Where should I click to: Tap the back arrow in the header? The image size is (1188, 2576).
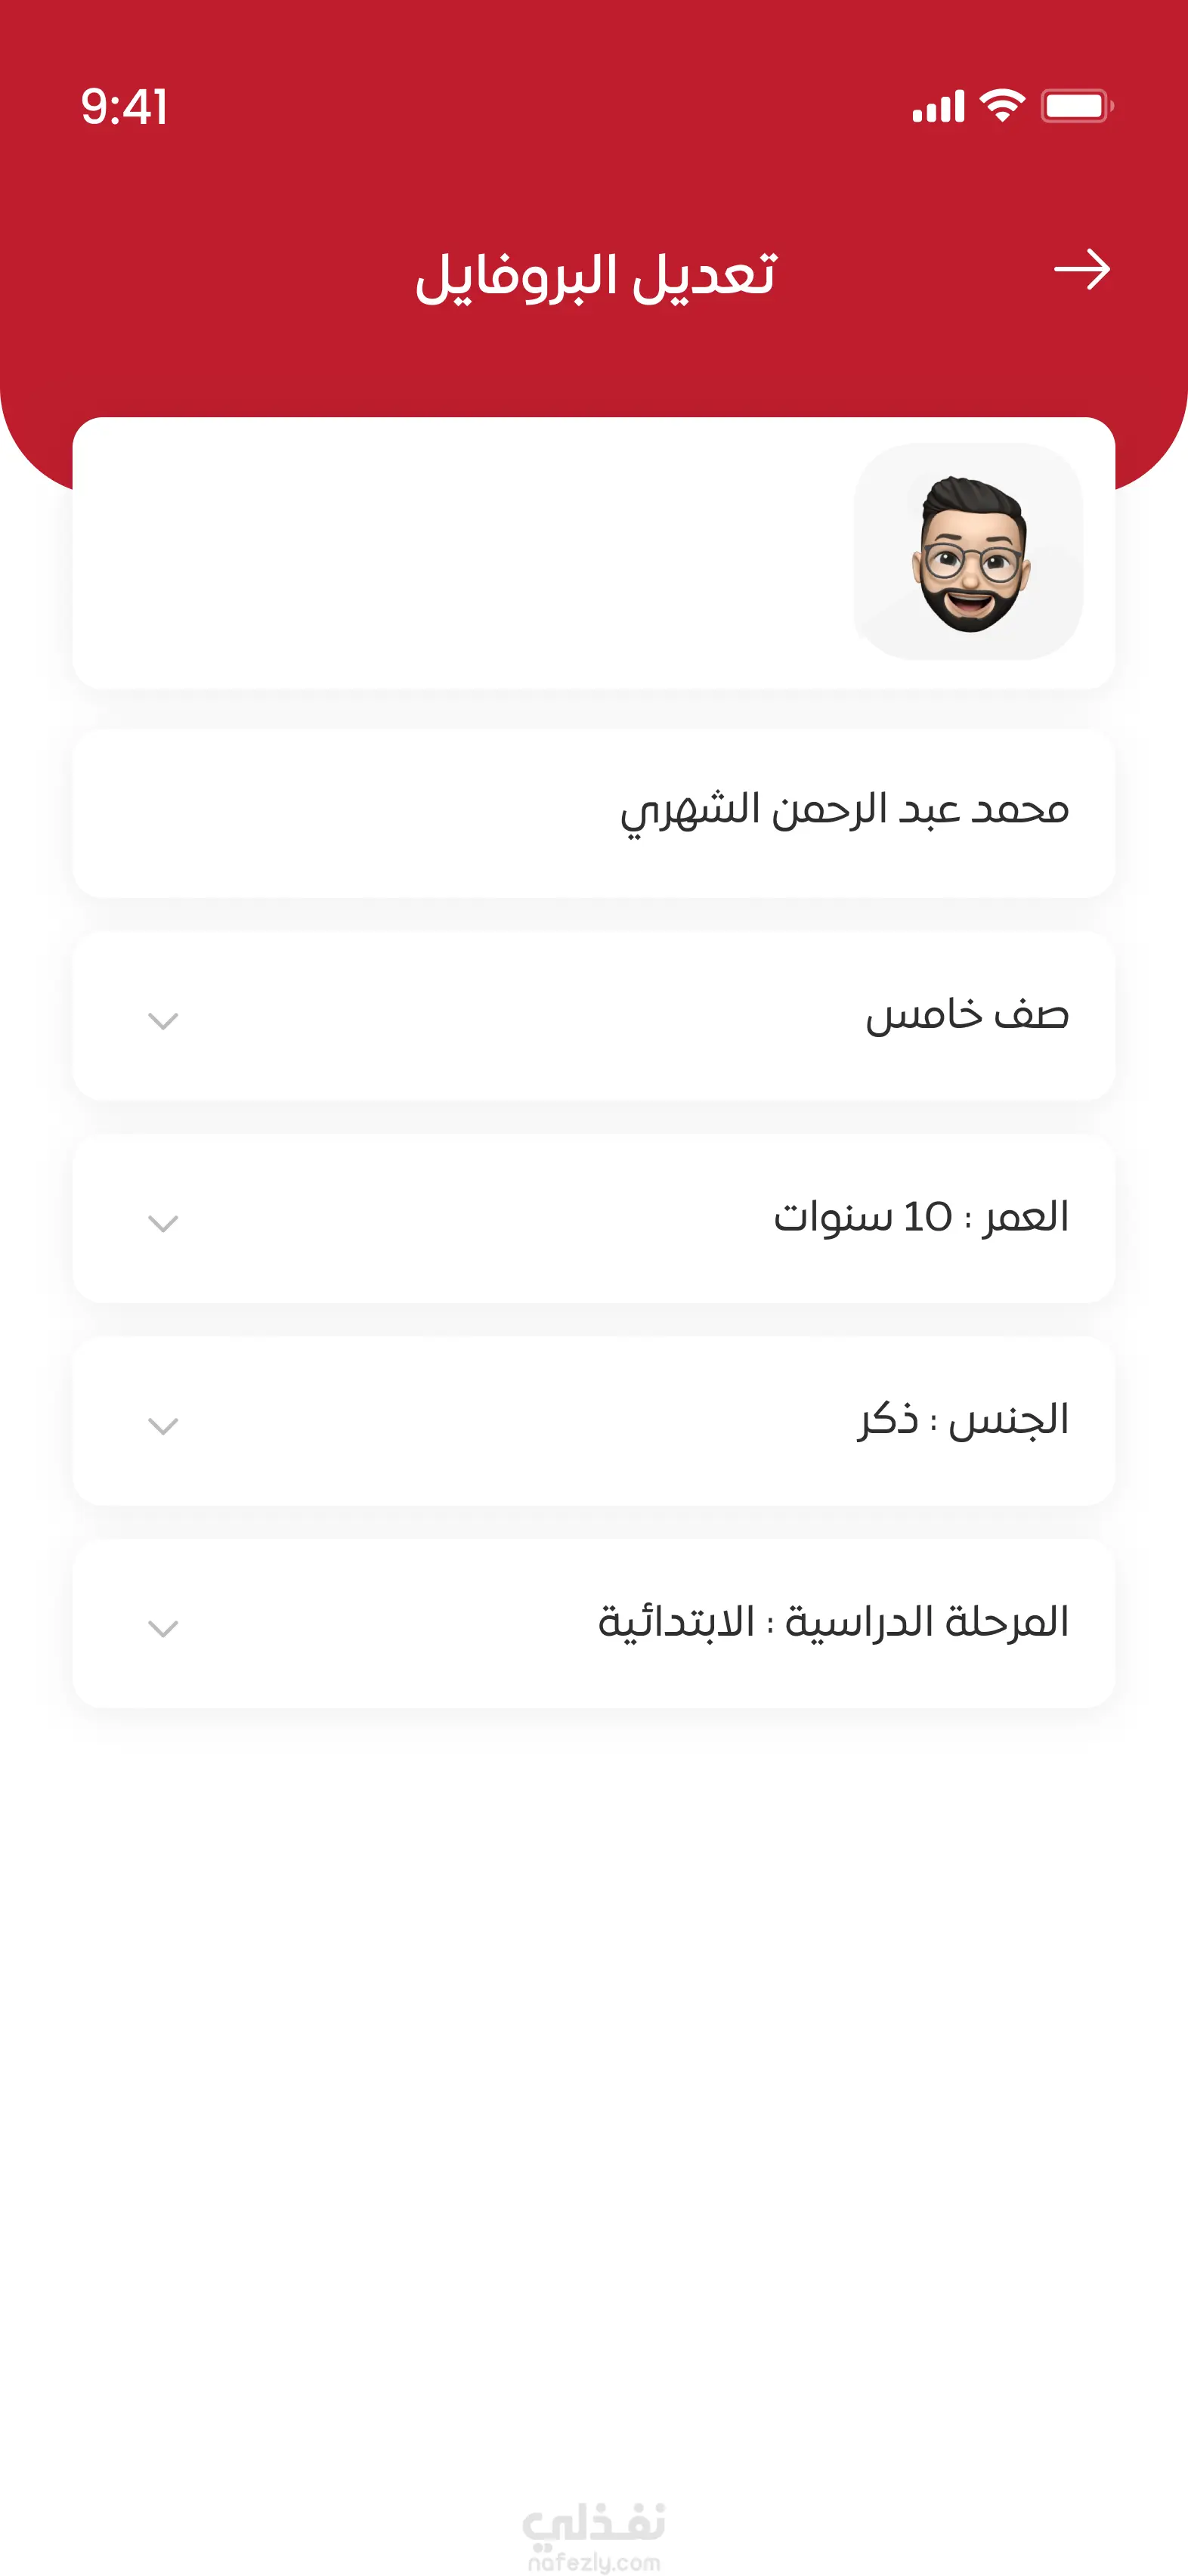pyautogui.click(x=1082, y=270)
